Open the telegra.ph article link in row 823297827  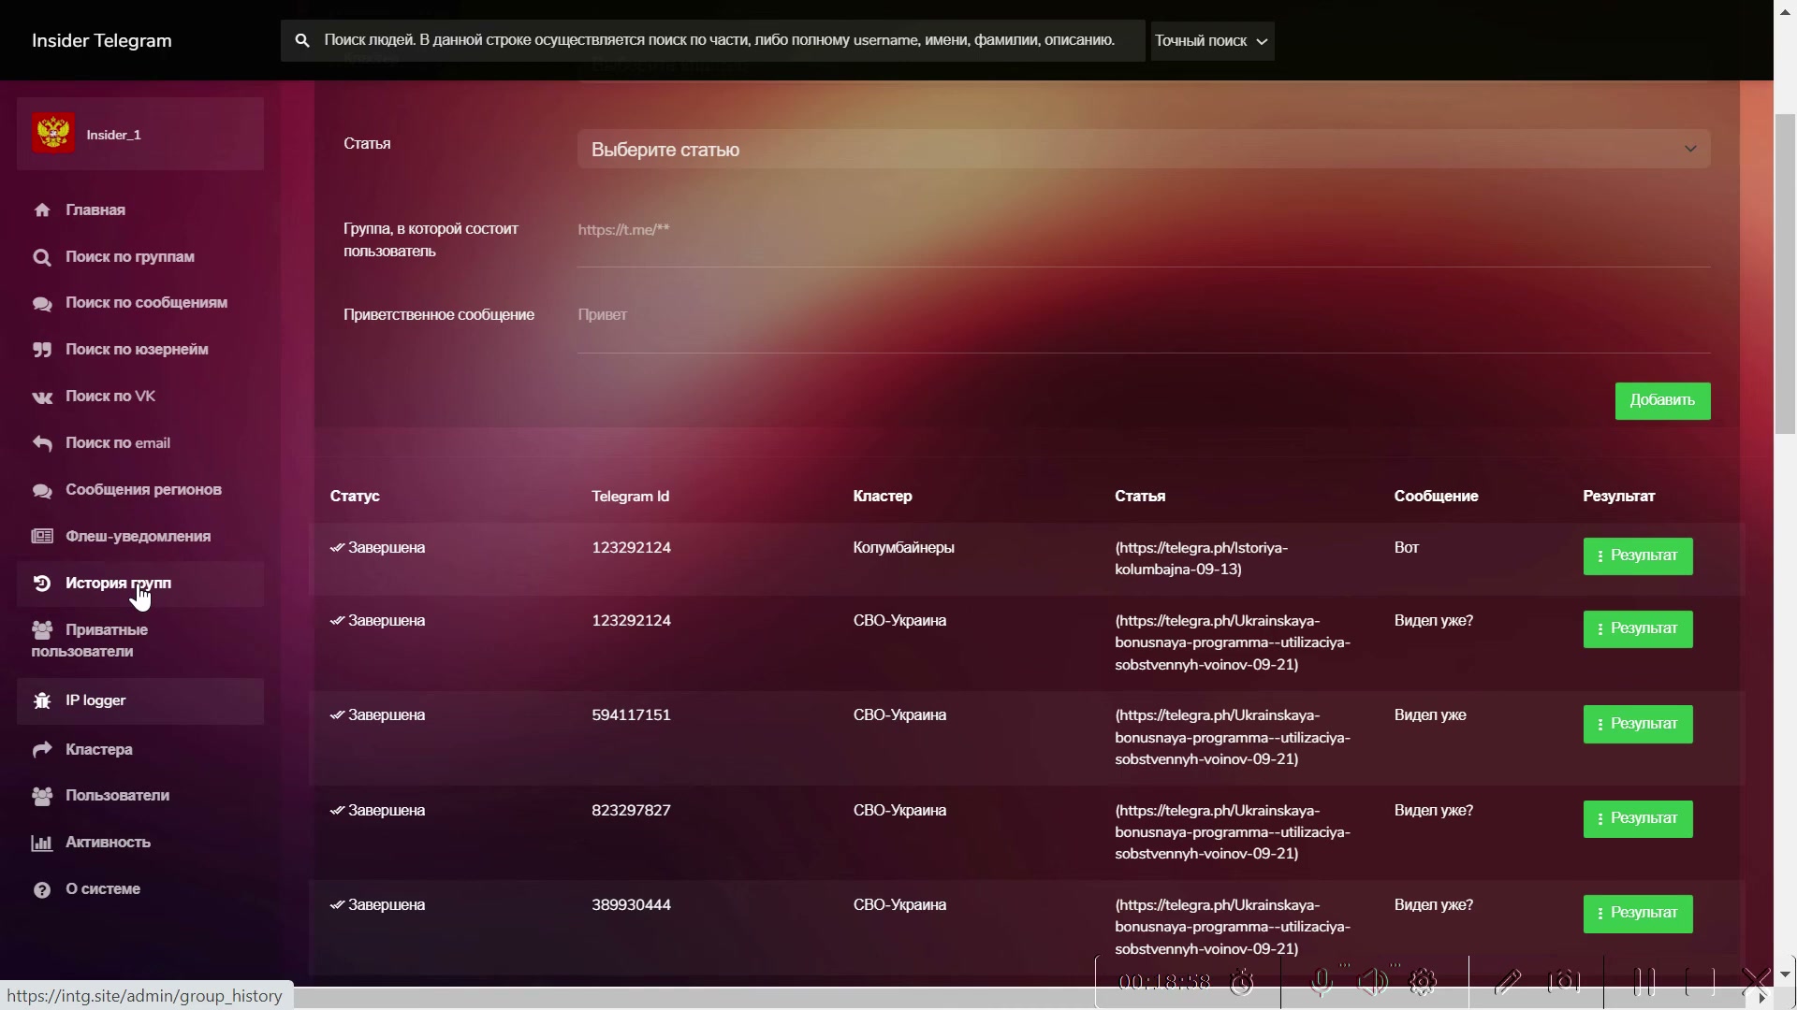click(1233, 832)
